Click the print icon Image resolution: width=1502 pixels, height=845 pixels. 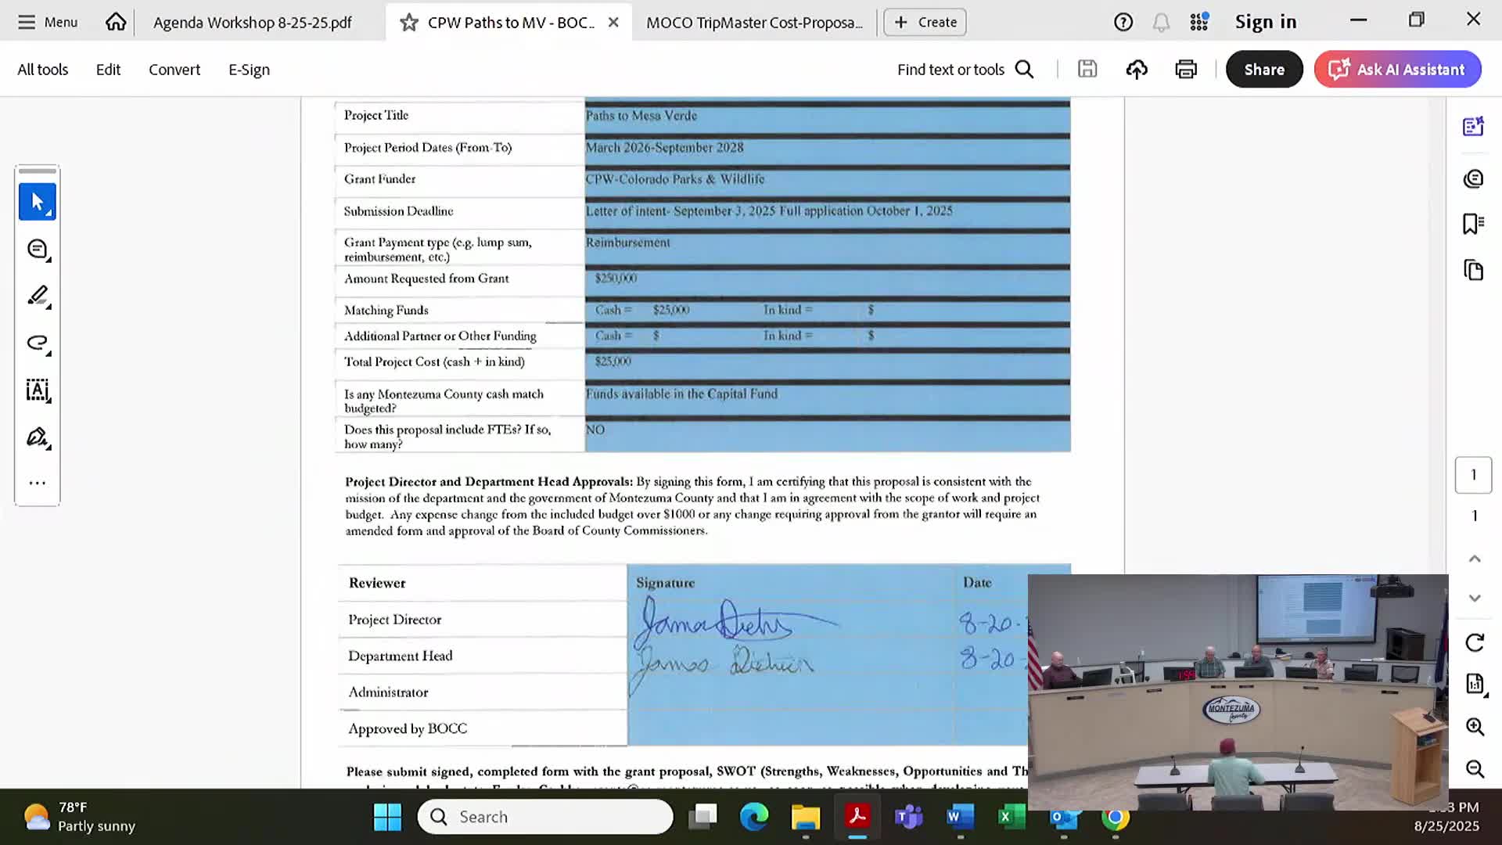pos(1185,70)
